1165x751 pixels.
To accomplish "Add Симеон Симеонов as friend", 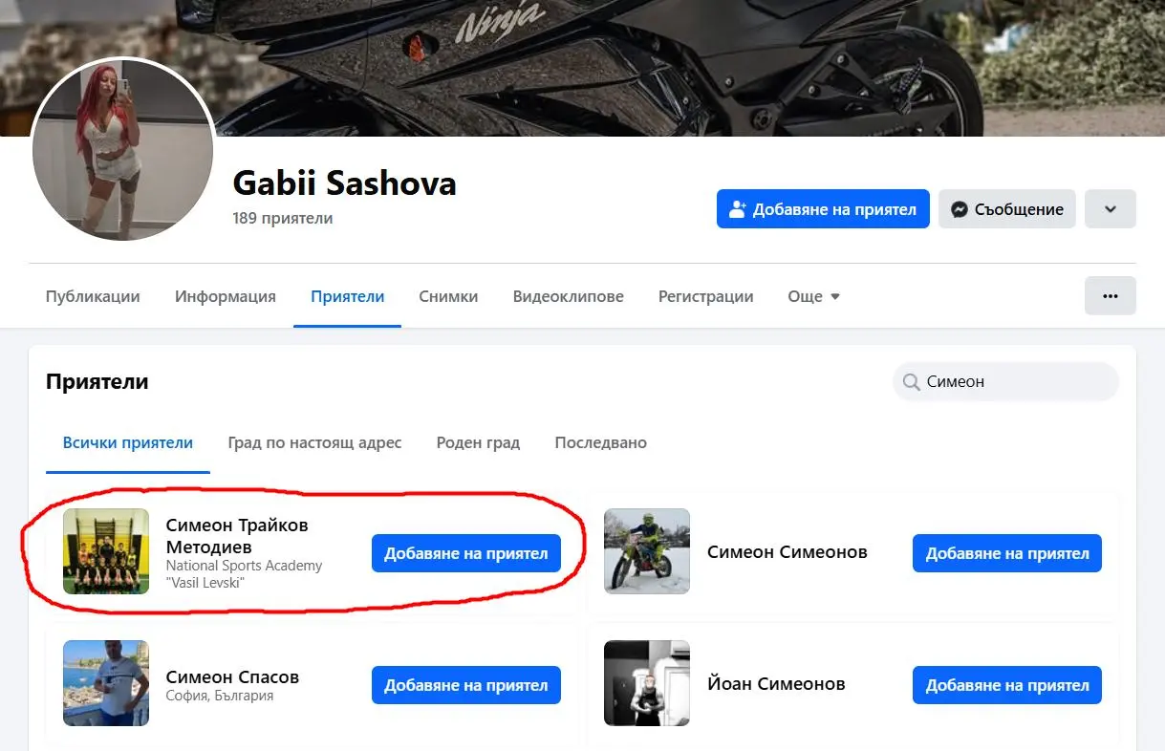I will pyautogui.click(x=1006, y=553).
